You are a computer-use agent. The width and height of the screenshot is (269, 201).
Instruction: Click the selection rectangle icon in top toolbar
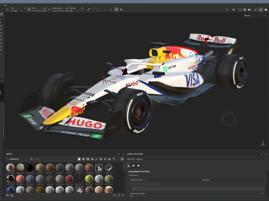[240, 9]
